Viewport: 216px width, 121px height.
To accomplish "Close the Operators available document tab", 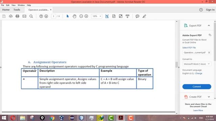I will tap(51, 10).
